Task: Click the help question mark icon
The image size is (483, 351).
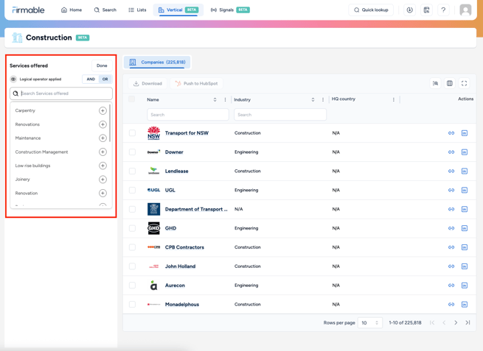Action: [x=443, y=10]
